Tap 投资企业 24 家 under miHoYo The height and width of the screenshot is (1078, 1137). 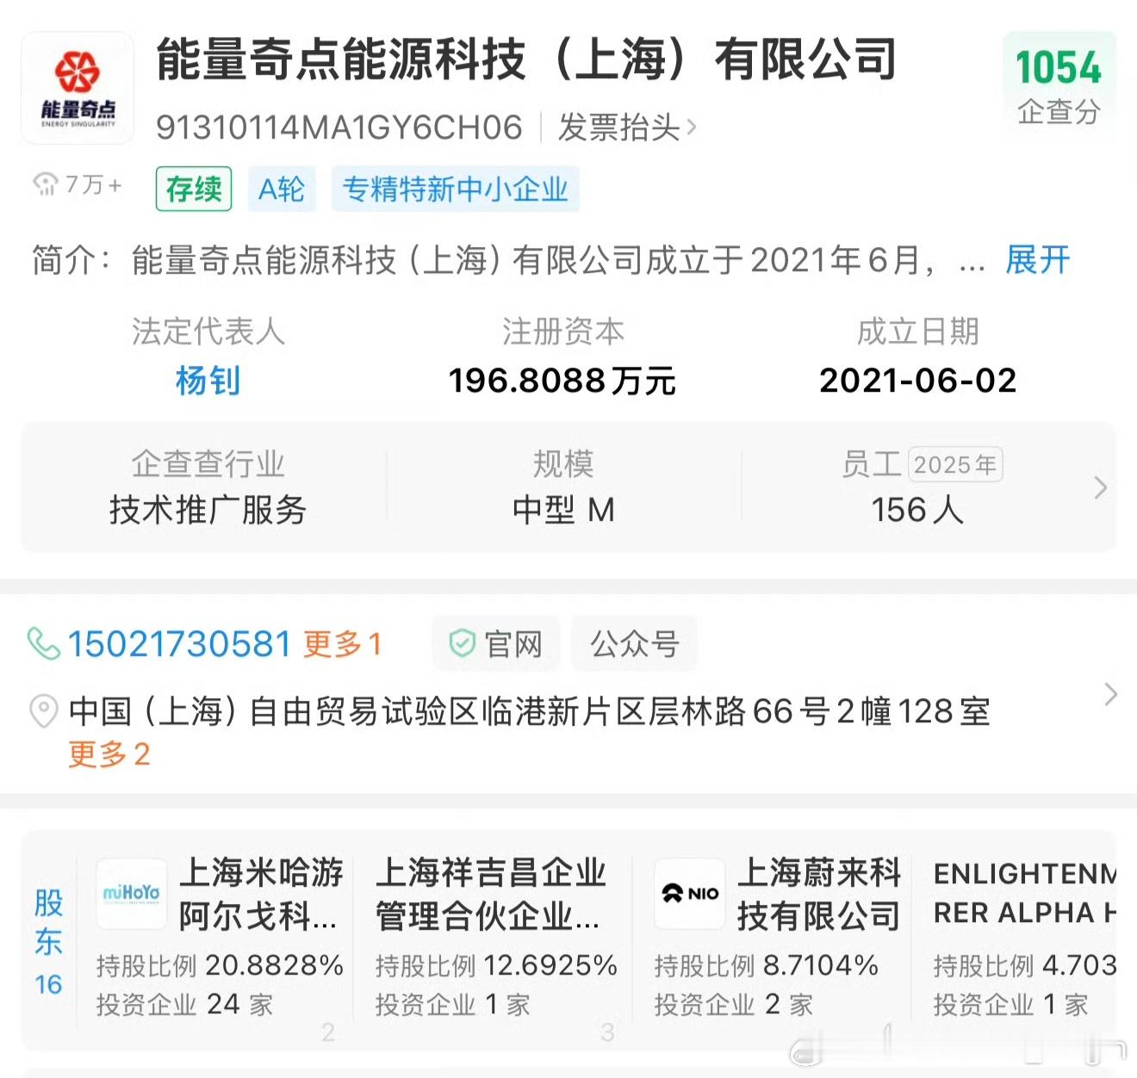184,1004
